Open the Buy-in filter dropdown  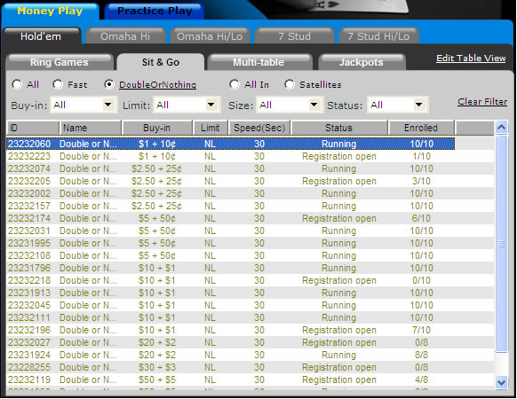tap(84, 105)
